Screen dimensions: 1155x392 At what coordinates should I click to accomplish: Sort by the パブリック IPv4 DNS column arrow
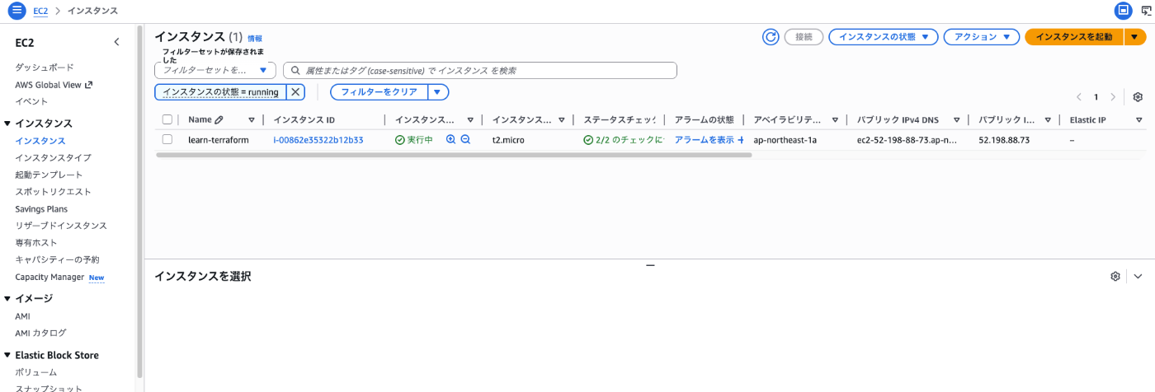click(956, 120)
